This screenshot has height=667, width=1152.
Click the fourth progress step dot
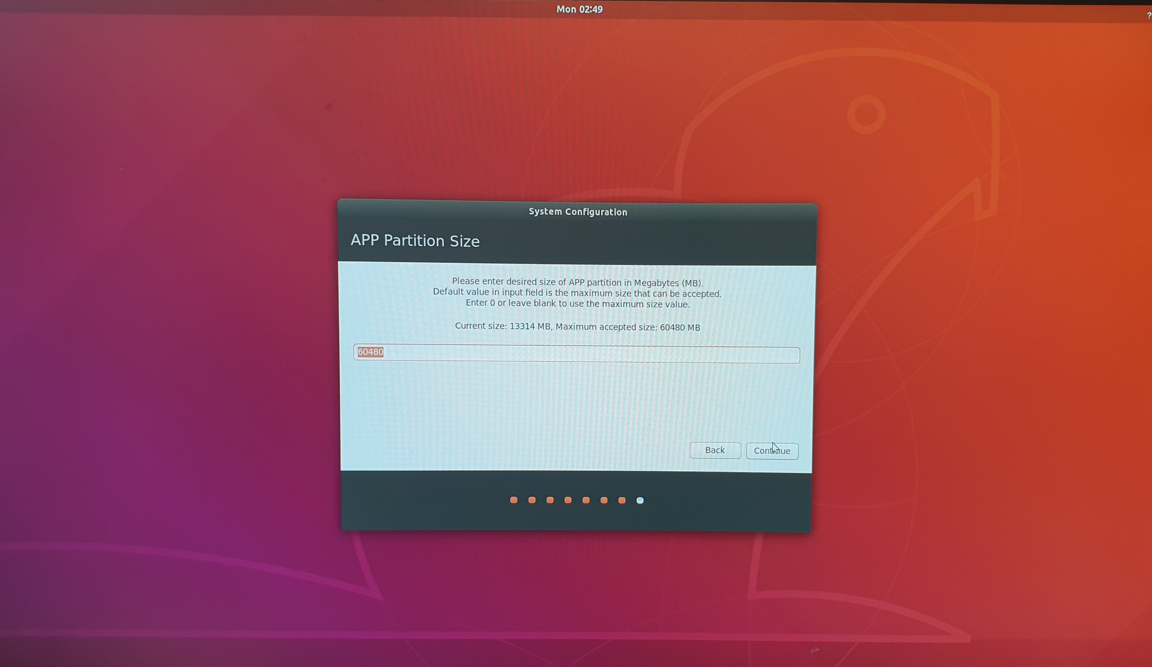click(x=568, y=500)
